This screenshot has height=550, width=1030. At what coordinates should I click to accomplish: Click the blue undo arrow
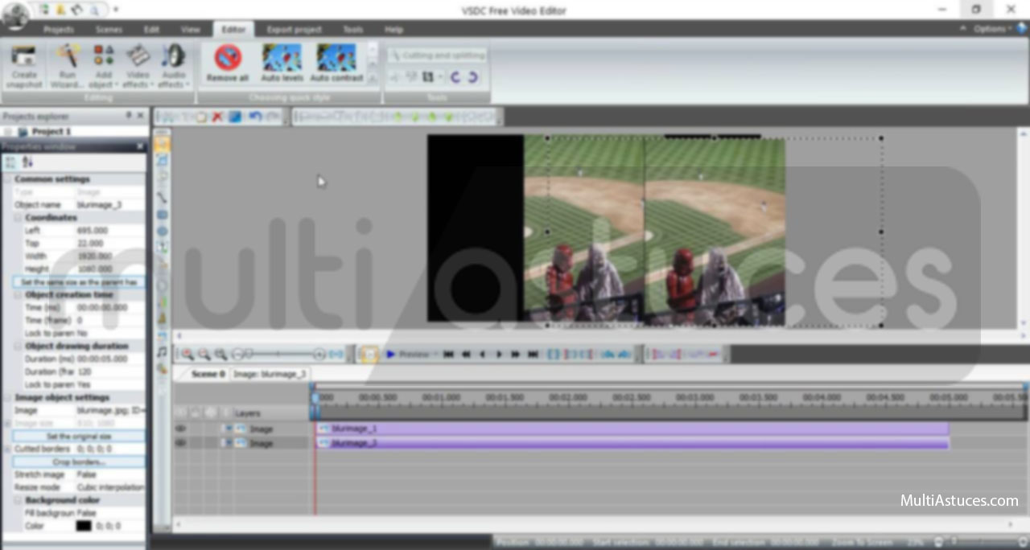(x=254, y=117)
